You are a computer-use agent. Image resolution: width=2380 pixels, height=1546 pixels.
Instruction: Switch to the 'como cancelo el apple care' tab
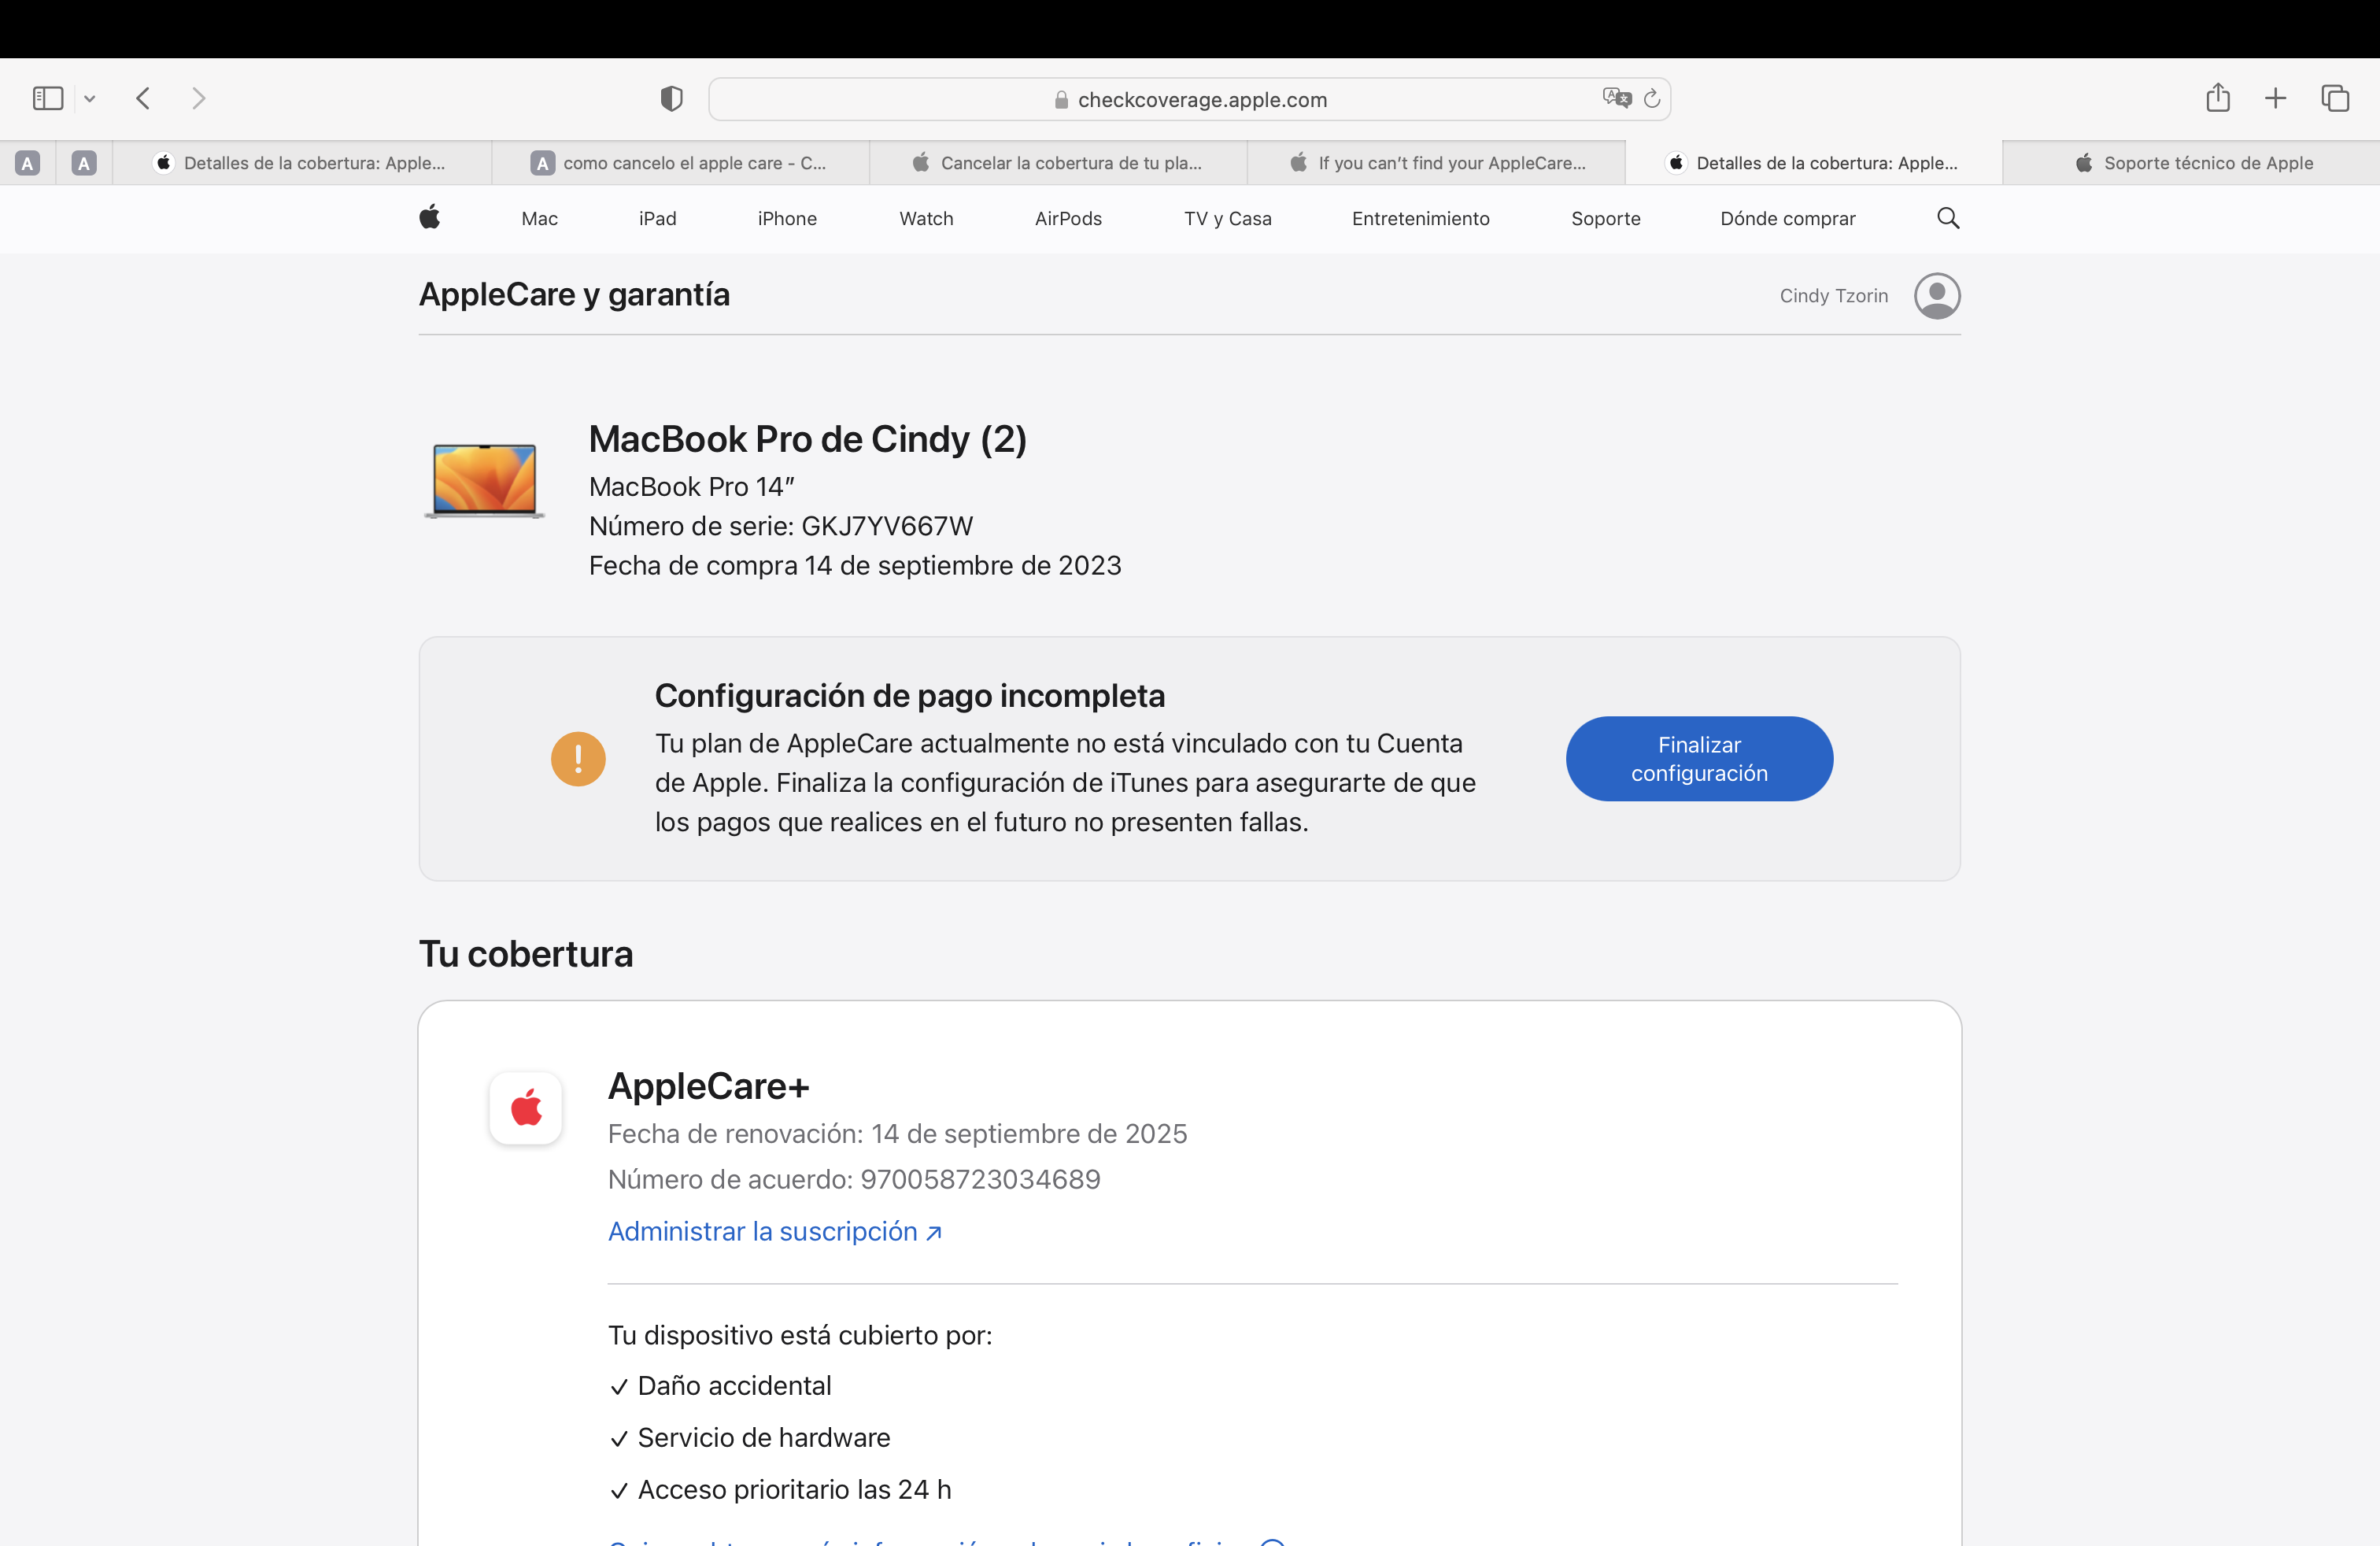click(681, 163)
